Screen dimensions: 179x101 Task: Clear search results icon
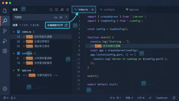(56, 10)
